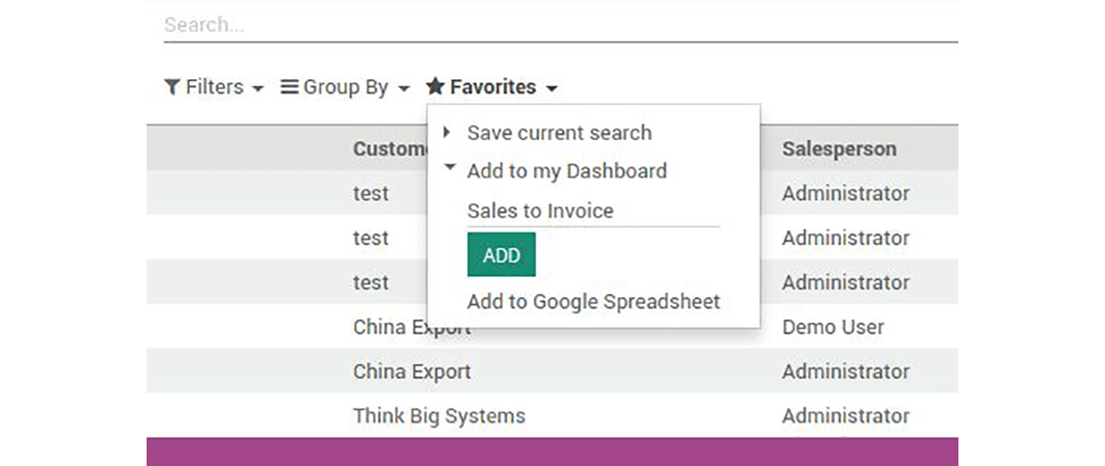
Task: Open the first test customer row
Action: 371,193
